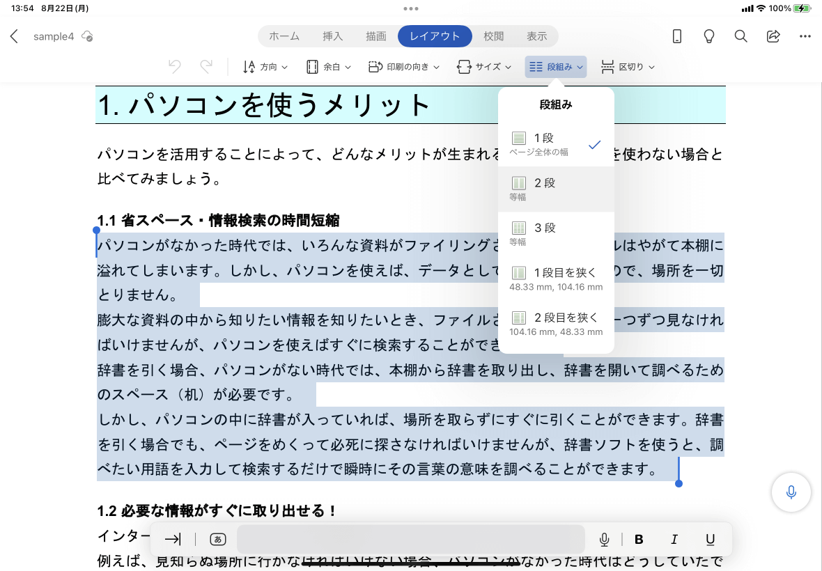
Task: Tap the selection end handle
Action: (679, 483)
